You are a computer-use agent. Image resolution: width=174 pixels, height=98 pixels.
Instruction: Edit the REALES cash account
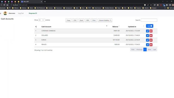coord(147,45)
